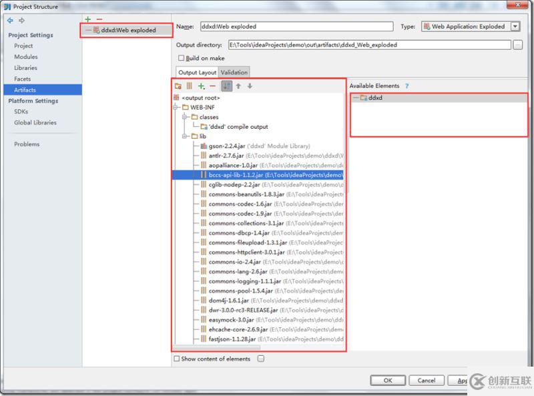Add a new artifact with the green plus
The height and width of the screenshot is (396, 534).
coord(88,19)
